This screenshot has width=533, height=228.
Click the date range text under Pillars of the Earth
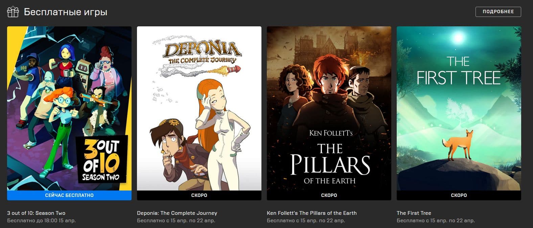pyautogui.click(x=306, y=221)
